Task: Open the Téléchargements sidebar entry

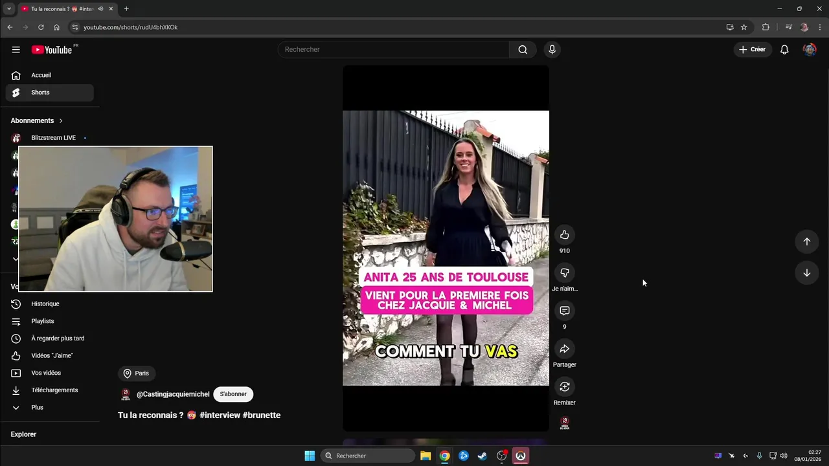Action: [50, 390]
